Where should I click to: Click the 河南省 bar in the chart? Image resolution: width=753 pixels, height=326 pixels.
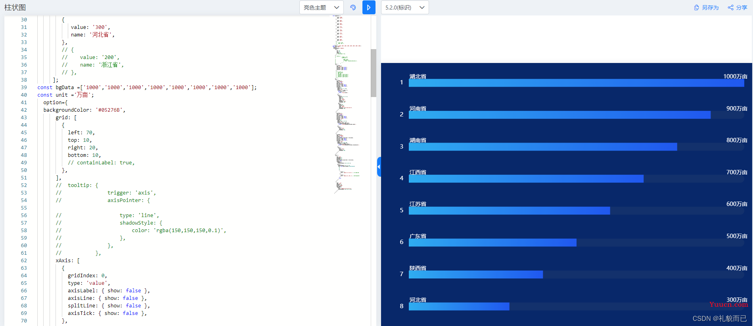click(x=559, y=115)
